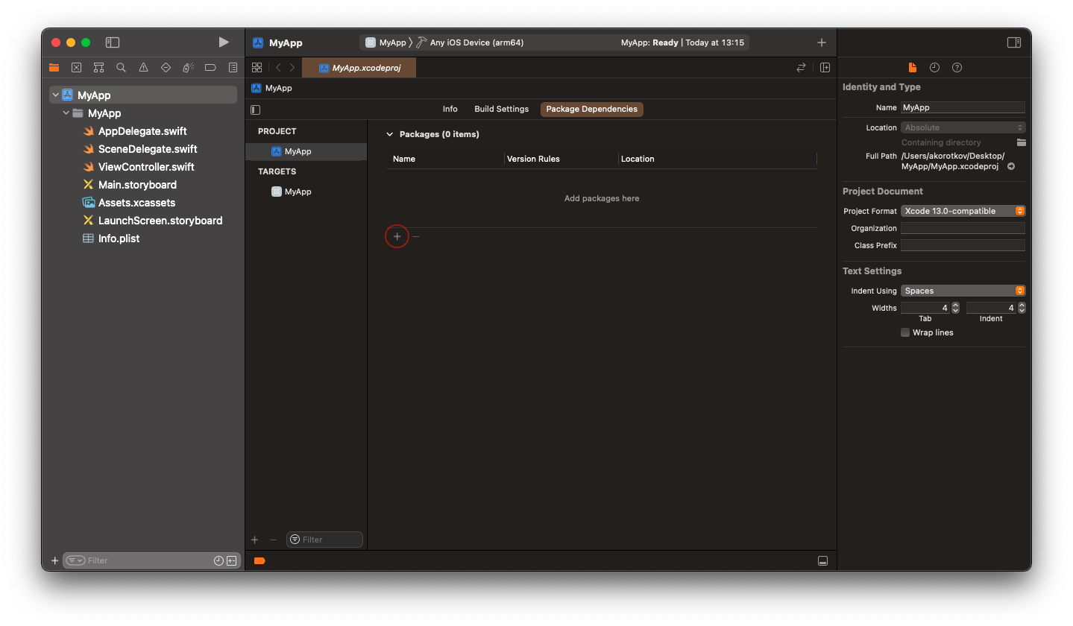Click the Organization field
This screenshot has width=1073, height=626.
pos(963,228)
